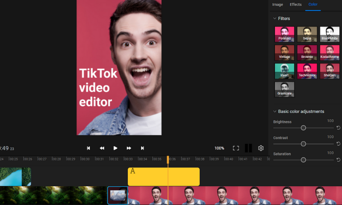
Task: Enter fullscreen preview mode
Action: [236, 148]
